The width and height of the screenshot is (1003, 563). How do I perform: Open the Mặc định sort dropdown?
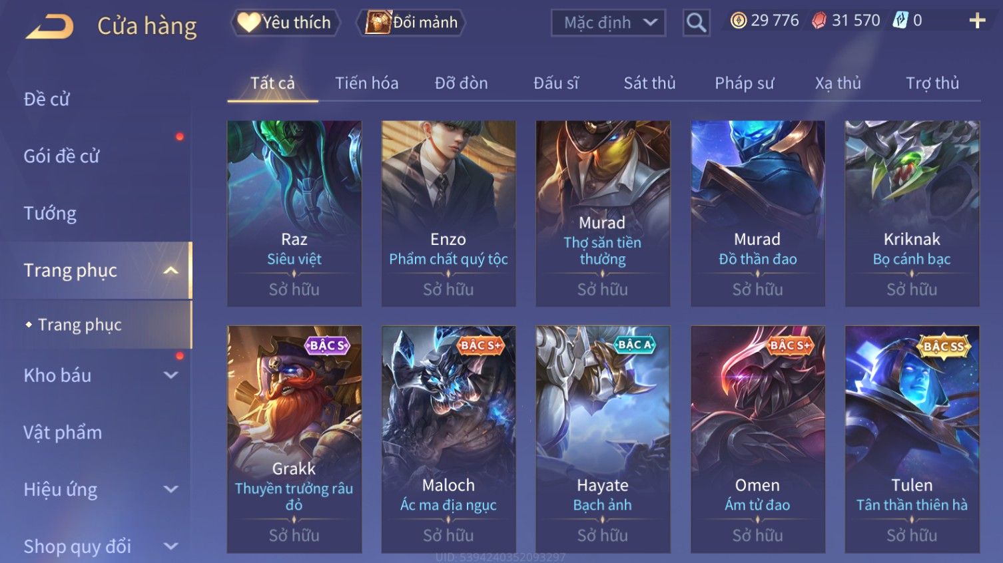(608, 23)
